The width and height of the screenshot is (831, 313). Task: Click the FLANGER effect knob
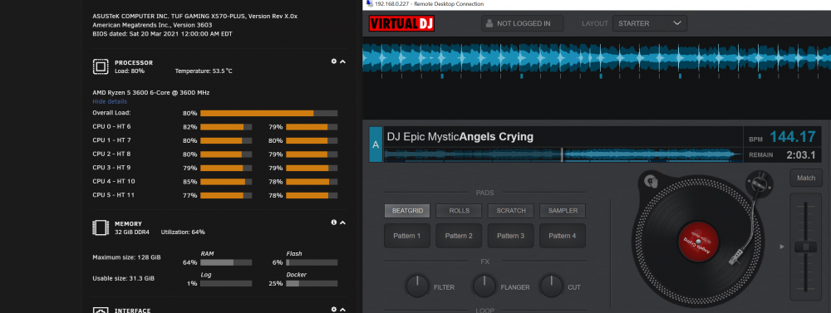tap(484, 286)
